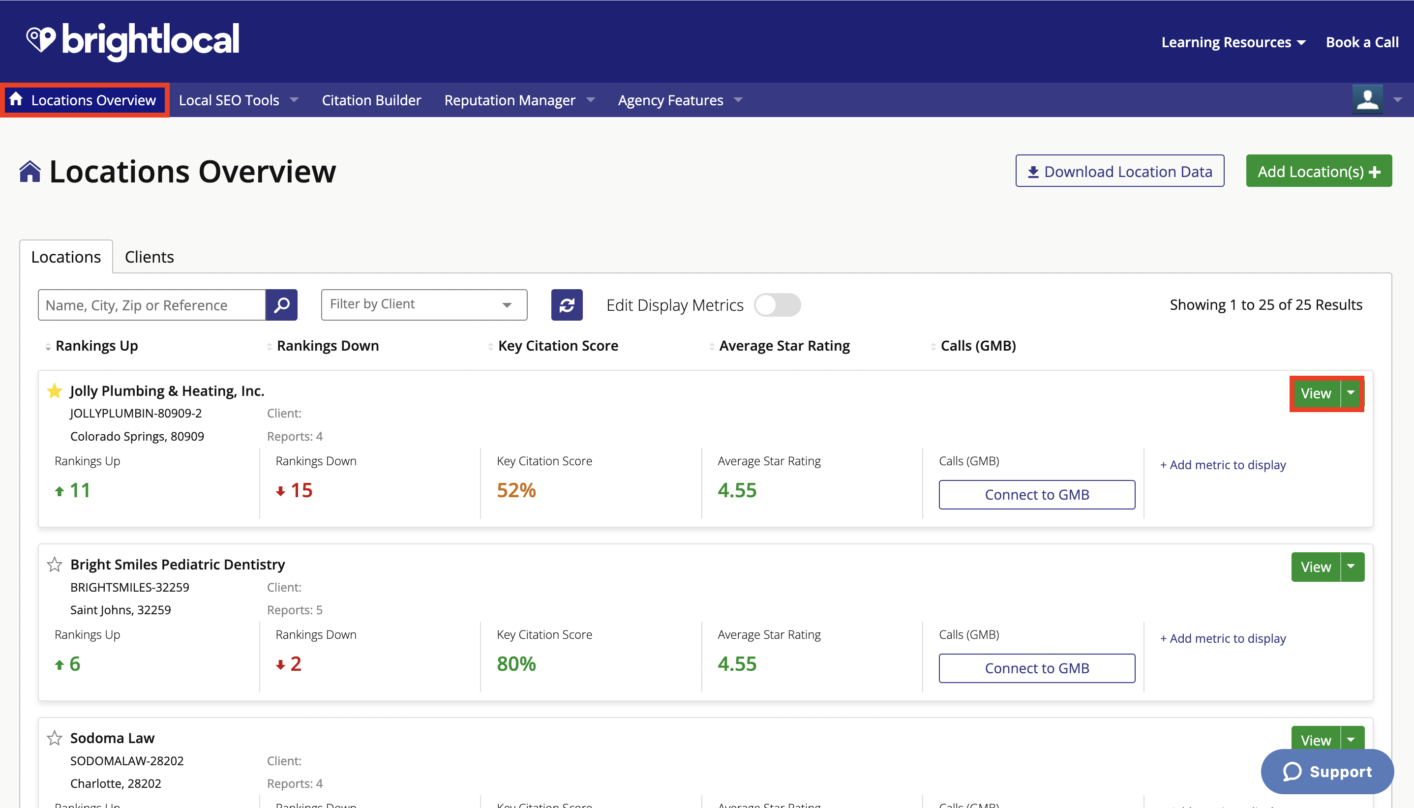Click the home icon in Locations Overview
The image size is (1414, 808).
[x=16, y=99]
